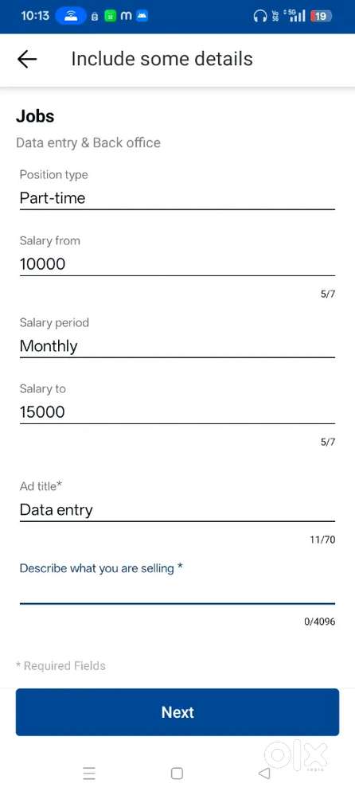Focus the Describe what you are selling field
Screen dimensions: 355x795
(177, 592)
